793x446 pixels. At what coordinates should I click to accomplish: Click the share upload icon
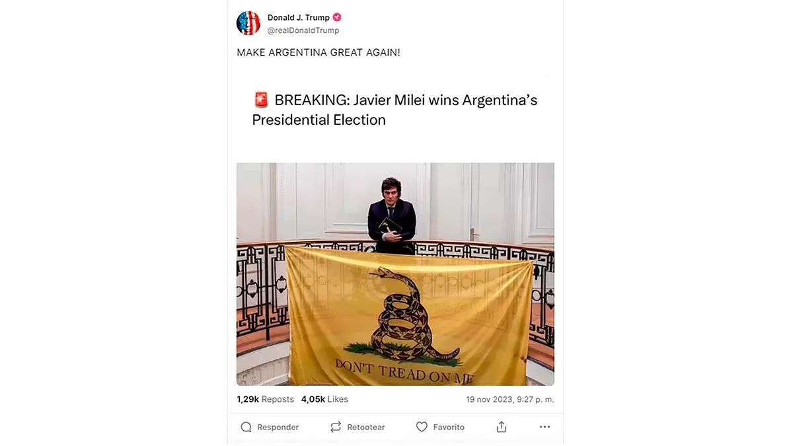tap(502, 427)
